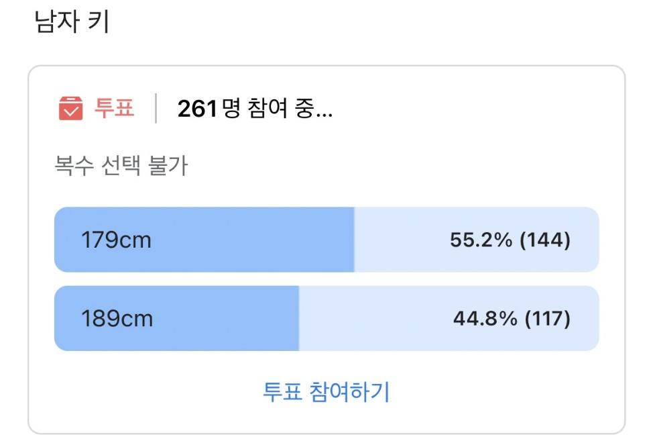Click the 189cm option label text
651x447 pixels.
point(117,319)
